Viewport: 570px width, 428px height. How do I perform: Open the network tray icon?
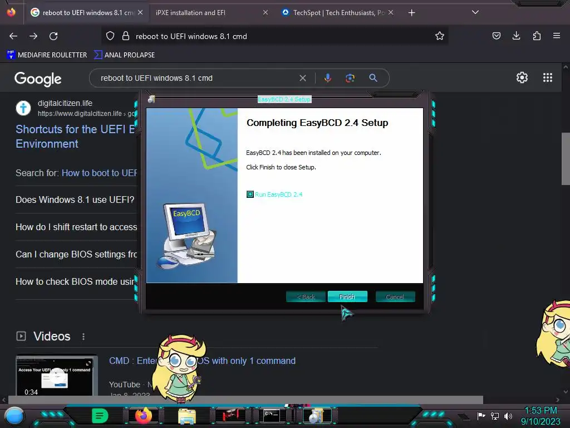[x=495, y=416]
